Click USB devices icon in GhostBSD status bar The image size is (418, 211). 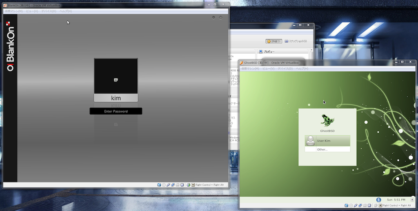pyautogui.click(x=356, y=205)
